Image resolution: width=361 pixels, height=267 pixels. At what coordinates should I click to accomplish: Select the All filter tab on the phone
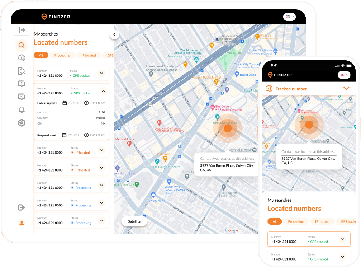coord(275,221)
